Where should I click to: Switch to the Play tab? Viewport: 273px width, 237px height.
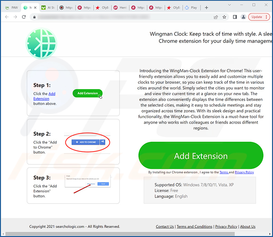[x=191, y=7]
